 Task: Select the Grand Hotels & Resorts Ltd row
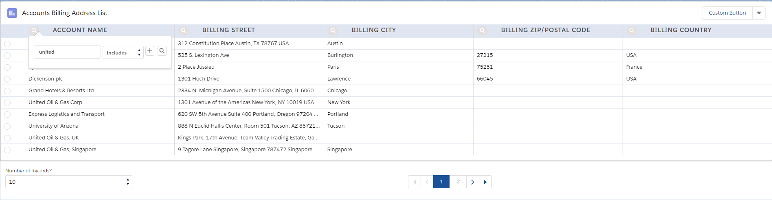tap(7, 91)
